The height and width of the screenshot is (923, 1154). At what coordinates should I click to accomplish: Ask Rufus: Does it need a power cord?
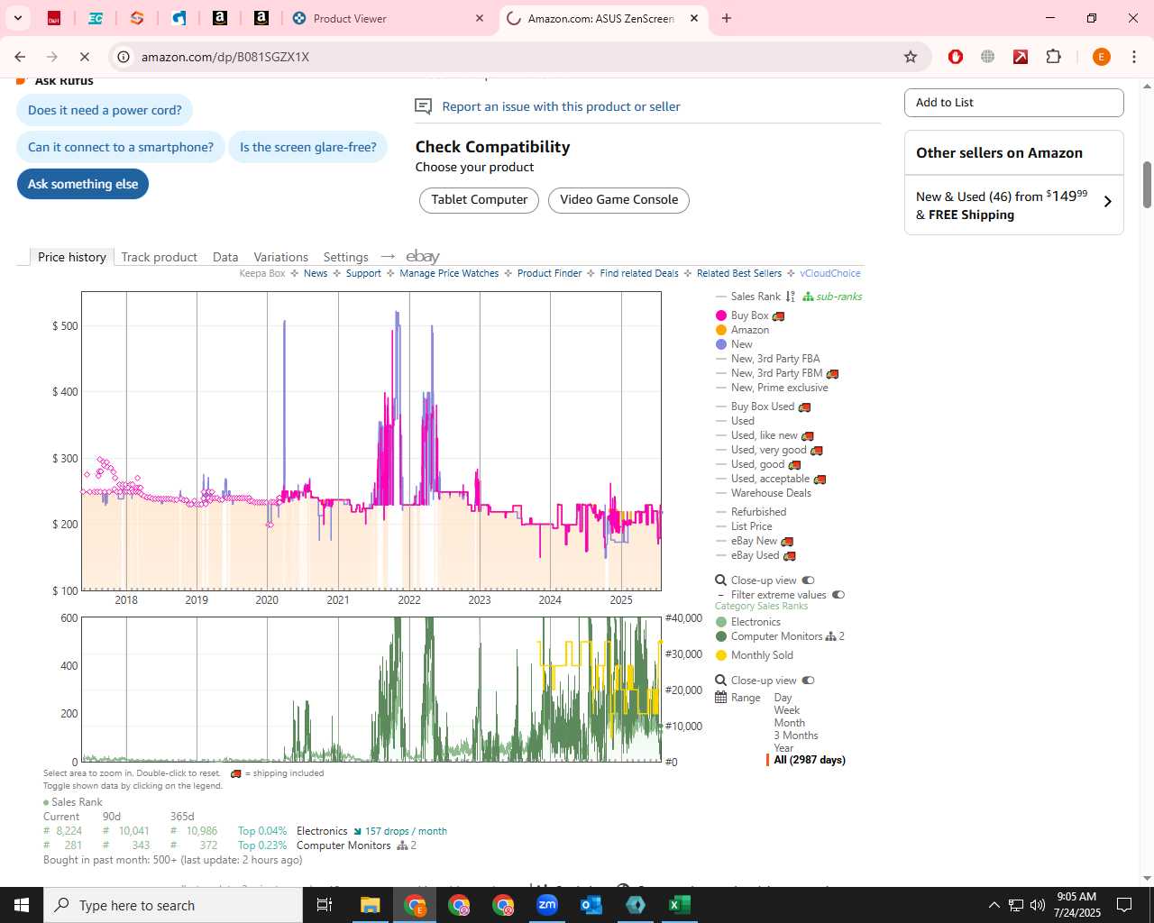[x=105, y=110]
